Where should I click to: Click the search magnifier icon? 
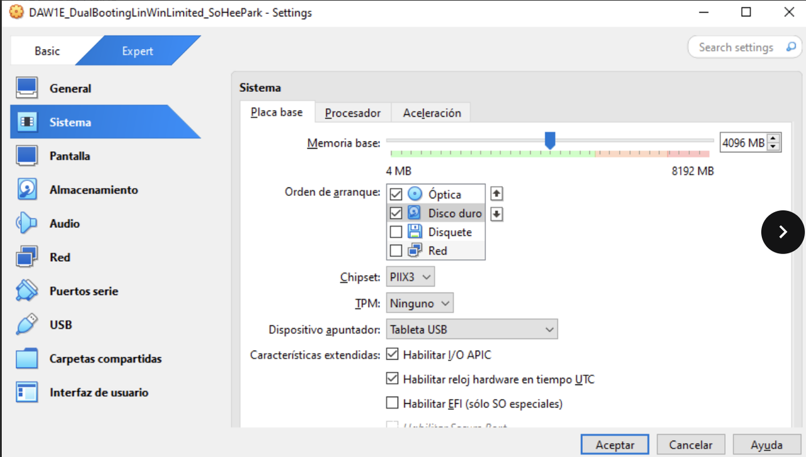pyautogui.click(x=790, y=47)
